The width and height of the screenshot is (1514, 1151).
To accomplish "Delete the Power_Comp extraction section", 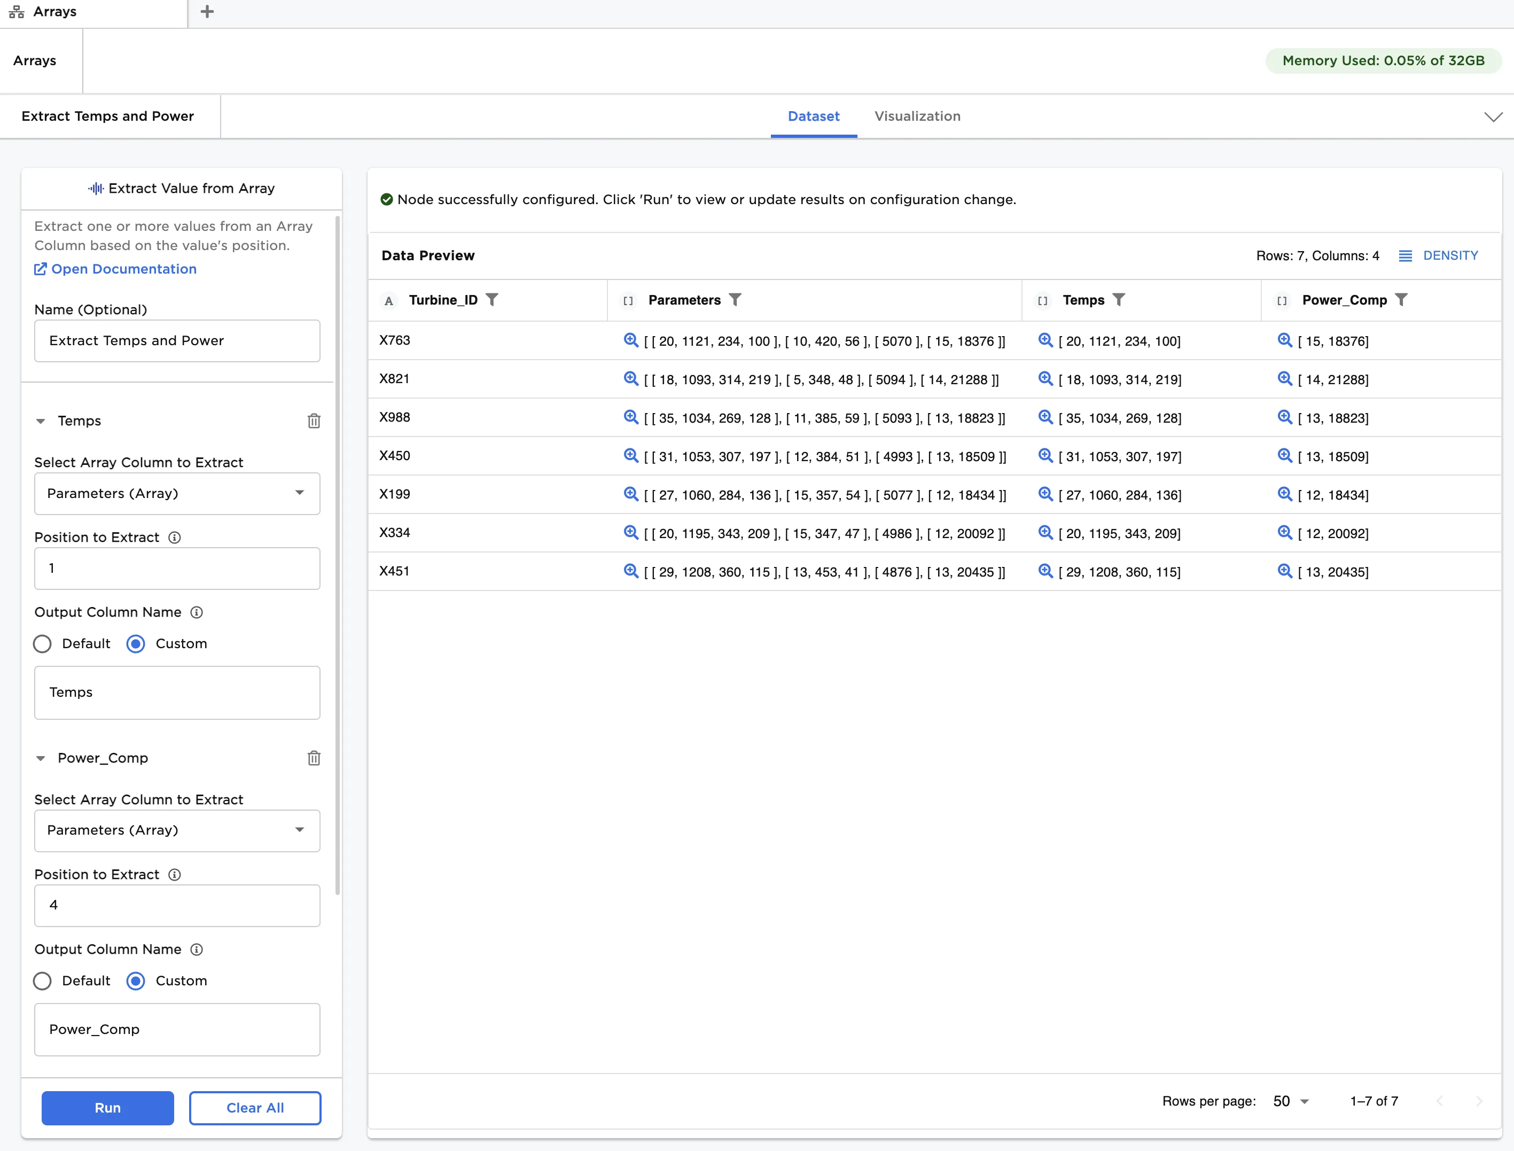I will (314, 758).
